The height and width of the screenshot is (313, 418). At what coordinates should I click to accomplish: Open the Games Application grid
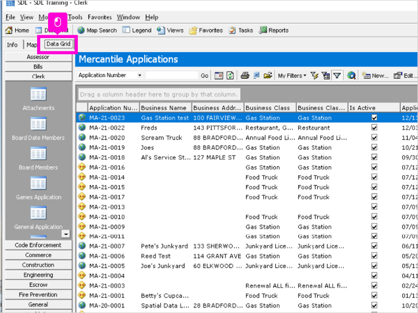38,188
